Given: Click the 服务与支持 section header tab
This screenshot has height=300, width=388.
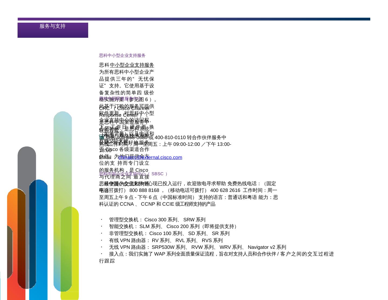Looking at the screenshot, I should click(53, 30).
